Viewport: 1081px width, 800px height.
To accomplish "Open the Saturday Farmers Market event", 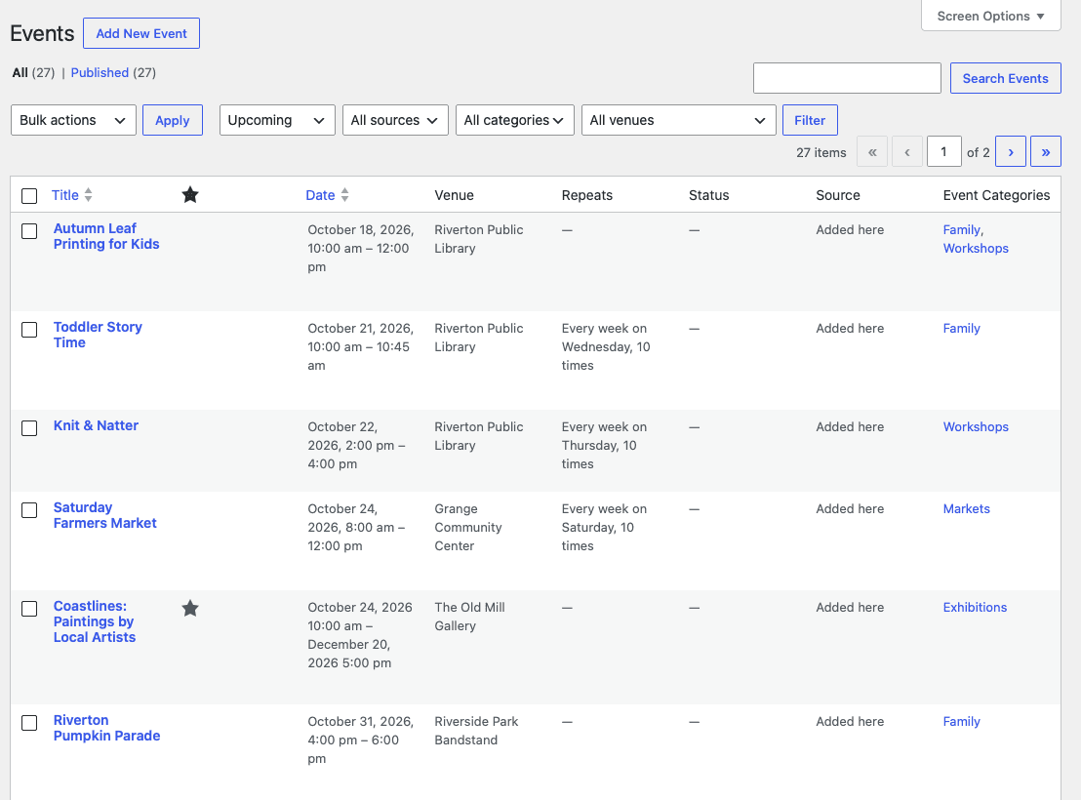I will 104,515.
